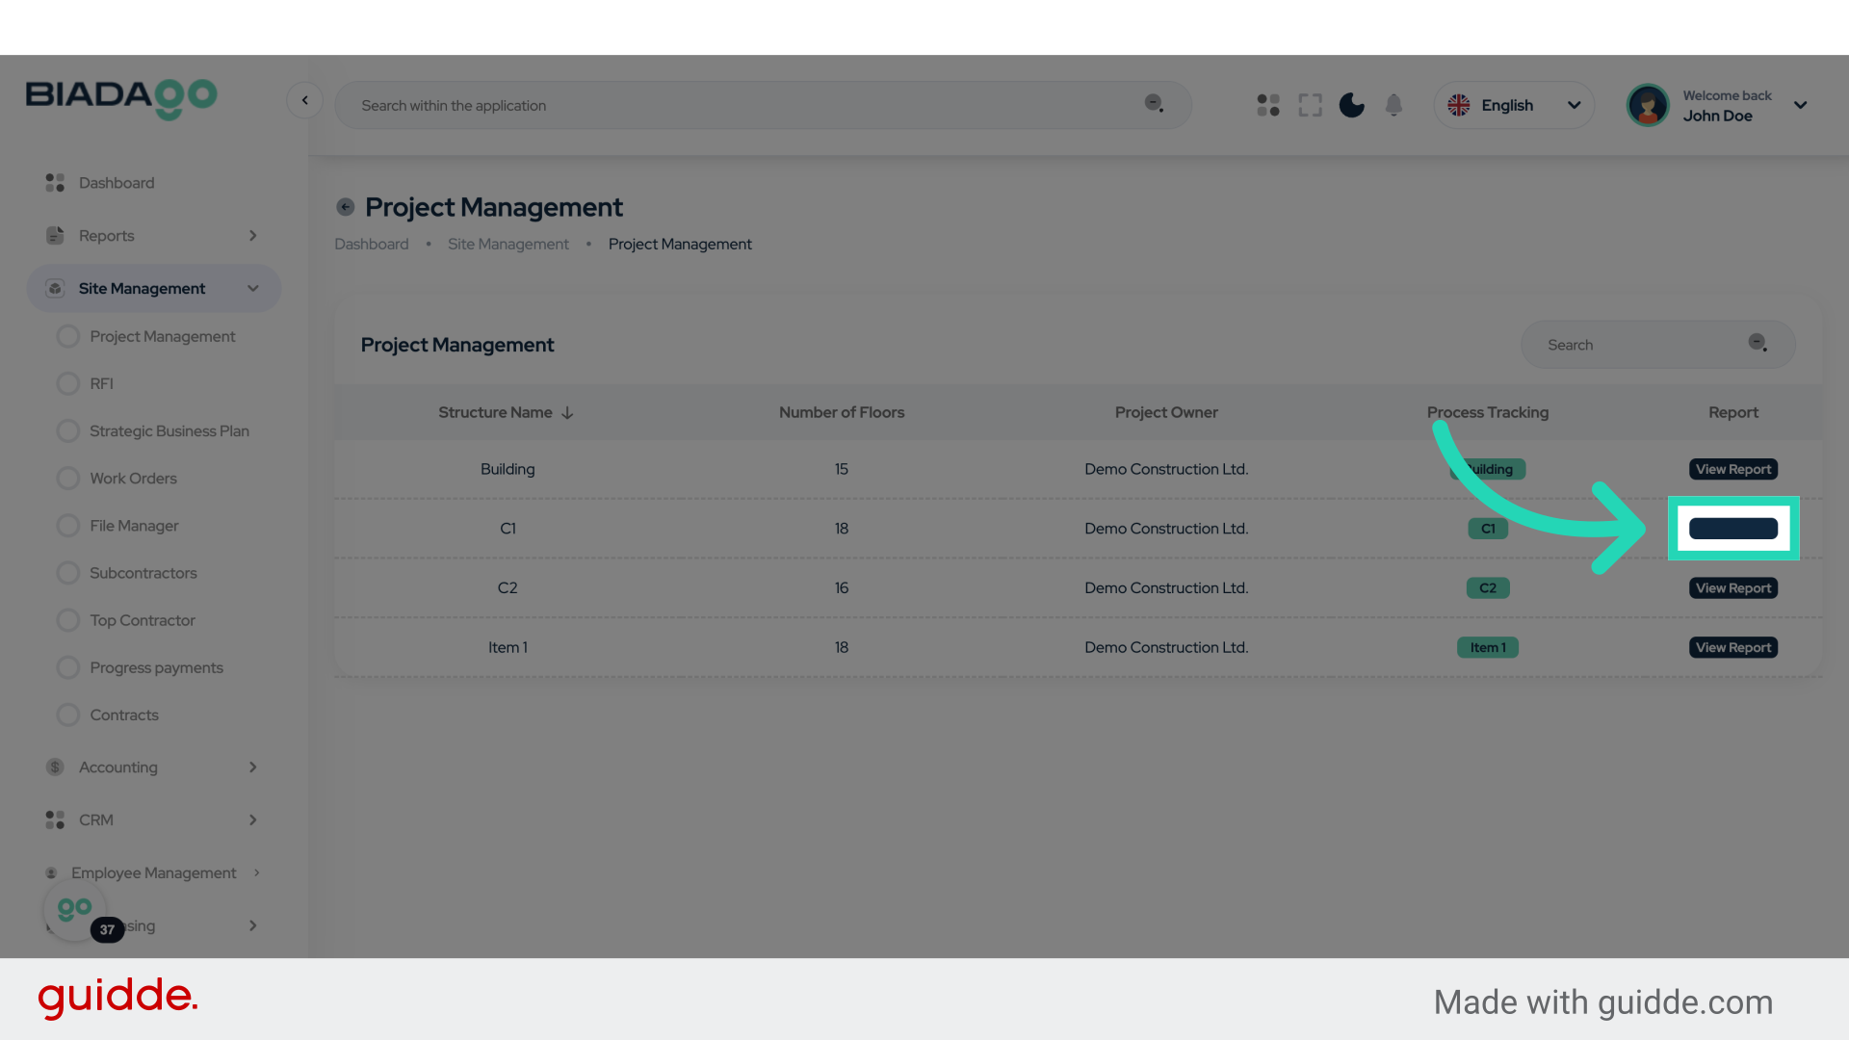This screenshot has height=1040, width=1849.
Task: Open notifications bell icon
Action: 1393,105
